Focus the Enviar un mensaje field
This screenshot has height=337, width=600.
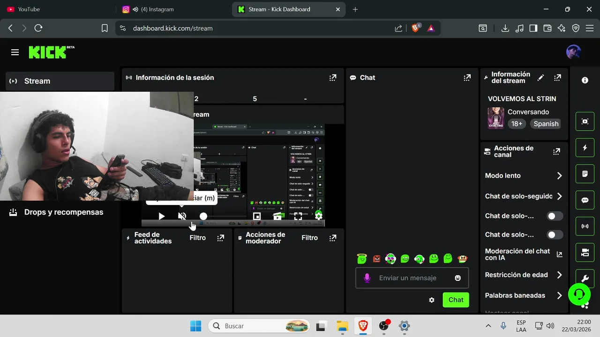pos(412,278)
